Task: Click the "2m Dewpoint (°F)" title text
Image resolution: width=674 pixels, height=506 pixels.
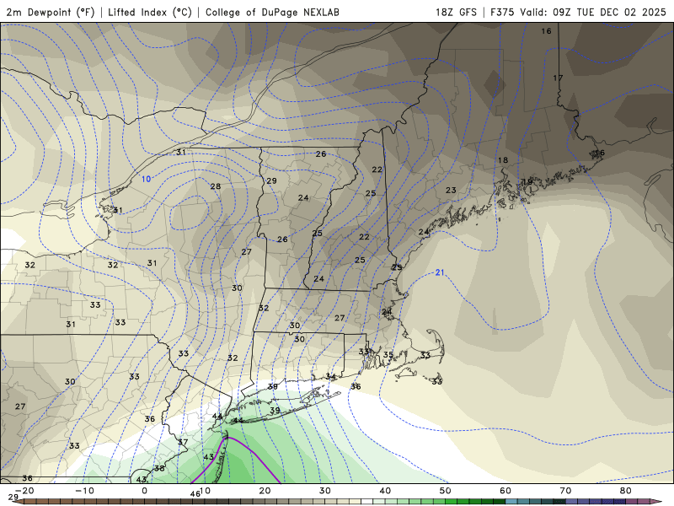Action: [x=51, y=12]
